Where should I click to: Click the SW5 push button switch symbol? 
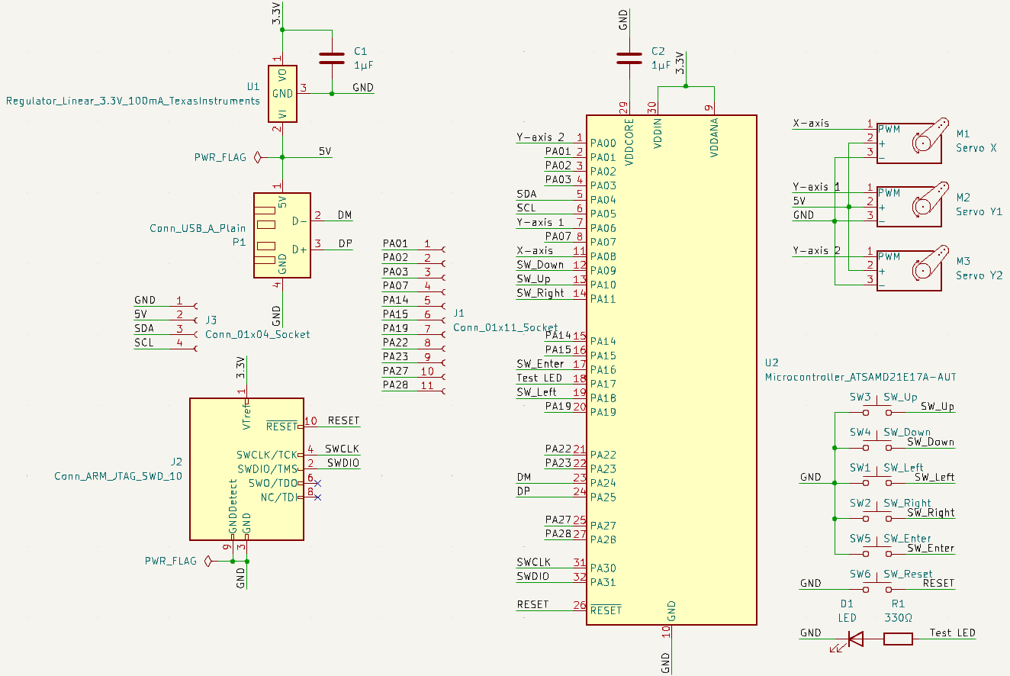[877, 552]
